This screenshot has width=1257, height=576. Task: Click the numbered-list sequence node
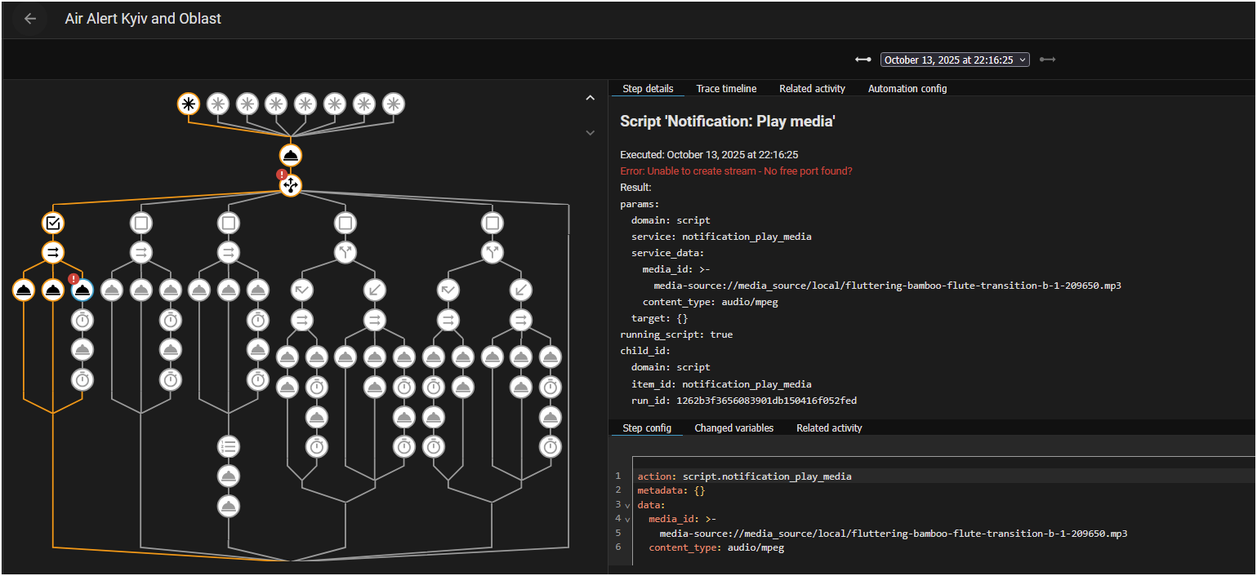229,446
